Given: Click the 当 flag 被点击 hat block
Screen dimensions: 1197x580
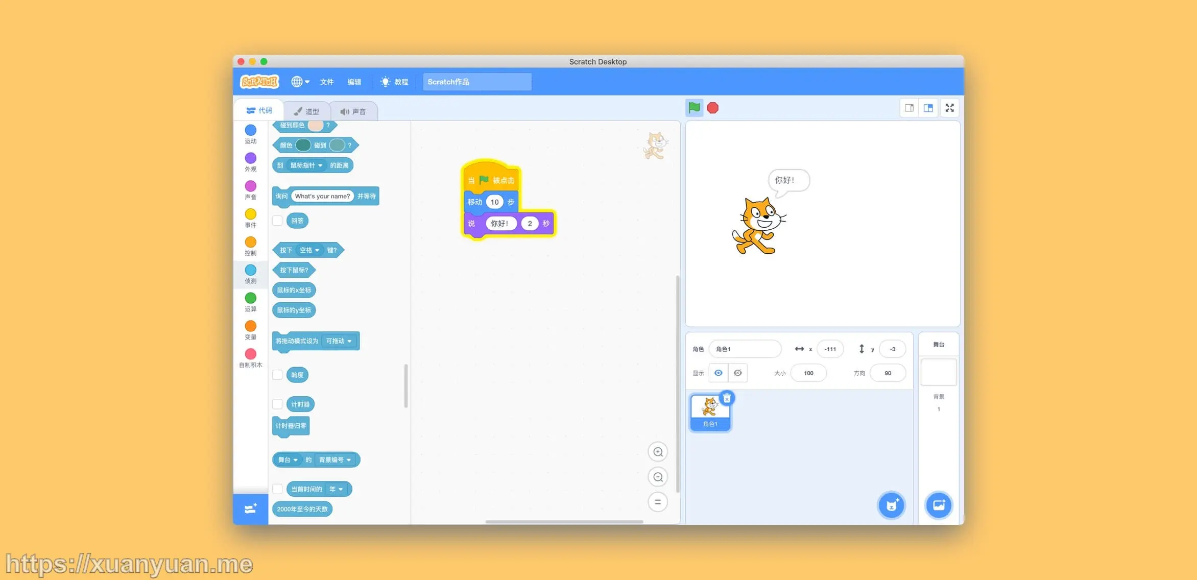Looking at the screenshot, I should pos(491,177).
